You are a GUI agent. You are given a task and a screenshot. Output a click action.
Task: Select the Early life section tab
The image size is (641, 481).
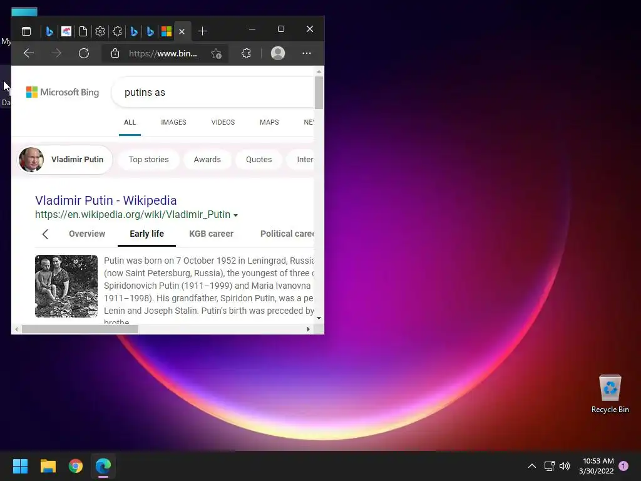146,234
